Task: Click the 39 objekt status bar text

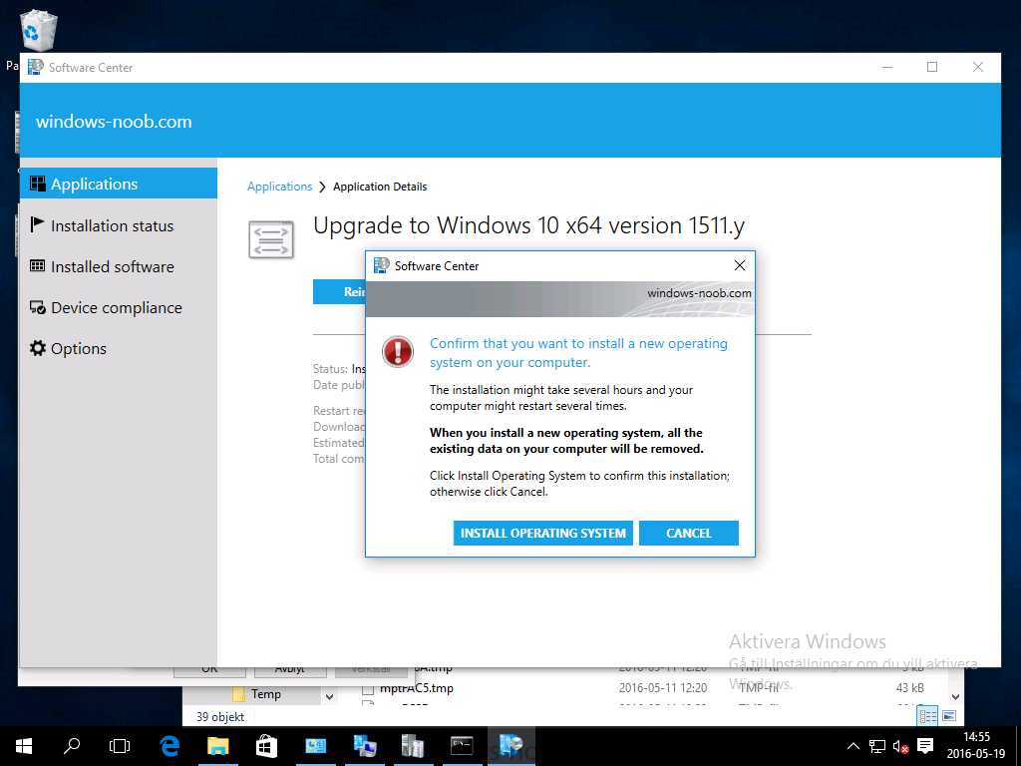Action: [x=220, y=716]
